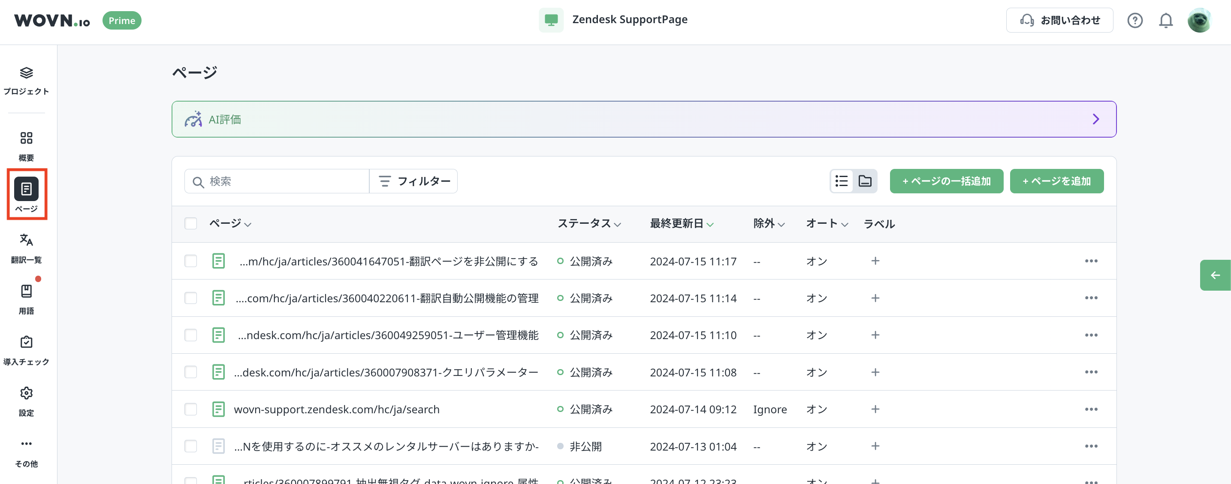Expand 最終更新日 sort chevron

(x=710, y=224)
